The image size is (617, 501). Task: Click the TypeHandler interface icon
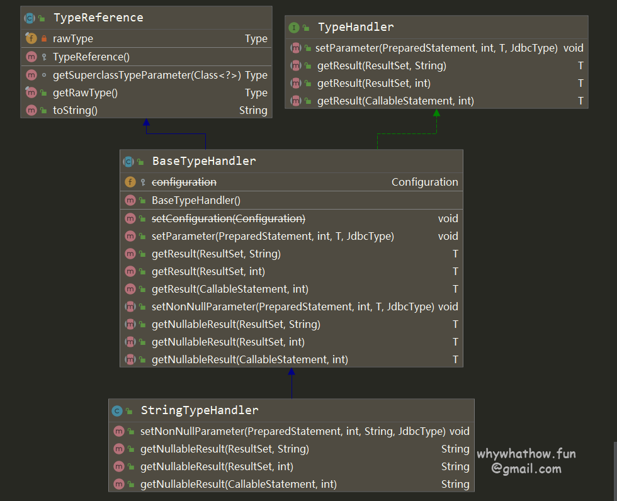[293, 28]
